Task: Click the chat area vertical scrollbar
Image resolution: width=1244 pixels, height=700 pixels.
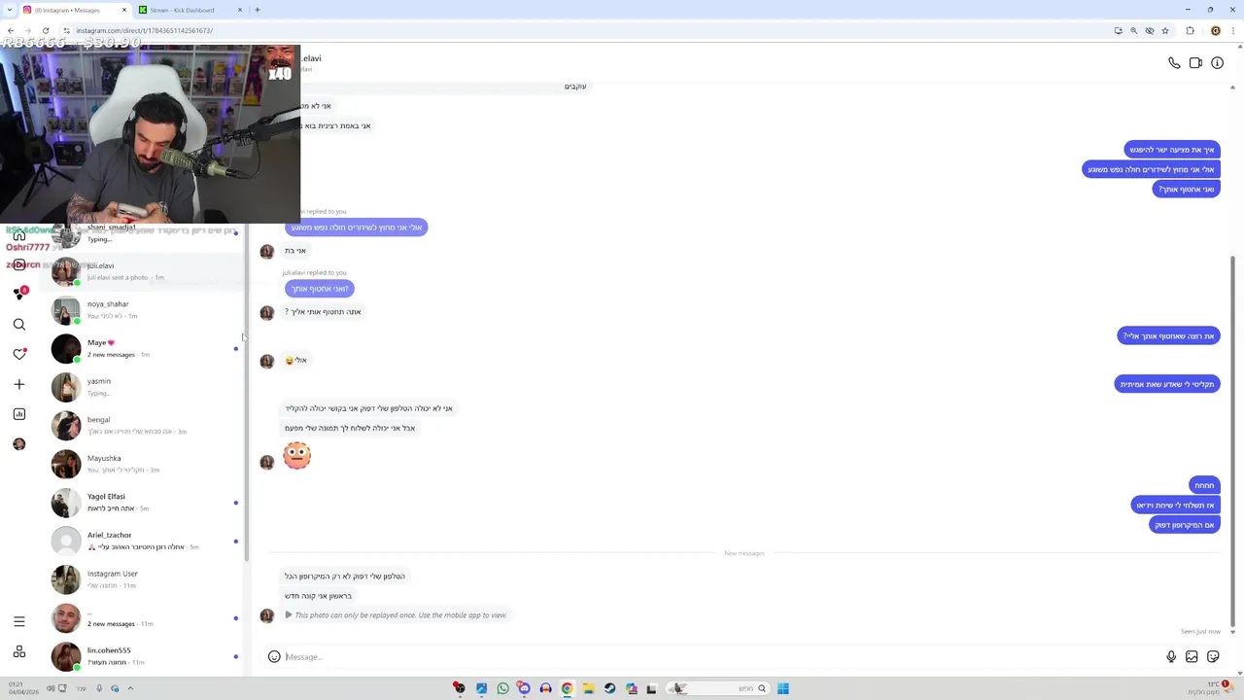Action: click(1232, 439)
